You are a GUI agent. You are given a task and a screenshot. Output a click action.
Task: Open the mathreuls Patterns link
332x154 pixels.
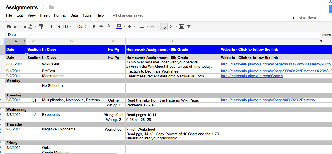coord(268,100)
